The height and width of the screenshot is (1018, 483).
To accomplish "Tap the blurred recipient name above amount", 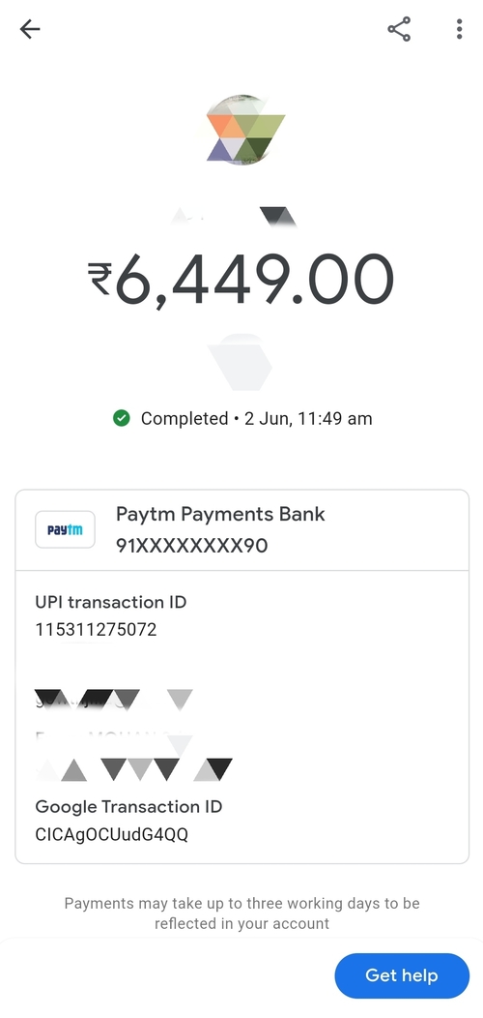I will [x=234, y=217].
